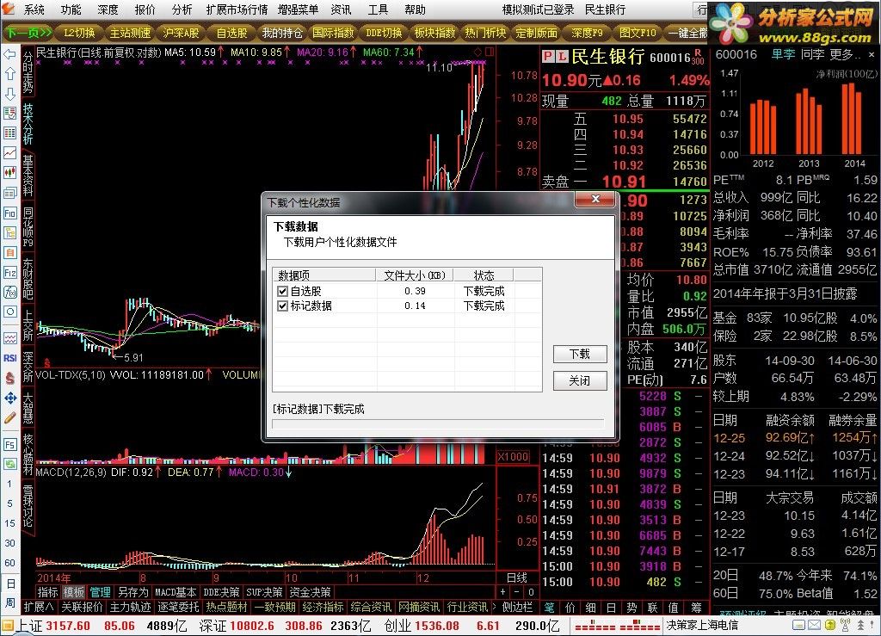Click the - zoom button beside 日线

[x=516, y=591]
